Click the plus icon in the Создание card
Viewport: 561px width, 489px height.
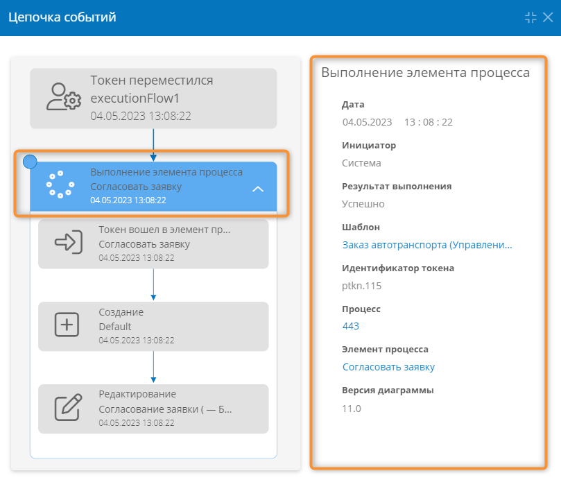coord(67,325)
